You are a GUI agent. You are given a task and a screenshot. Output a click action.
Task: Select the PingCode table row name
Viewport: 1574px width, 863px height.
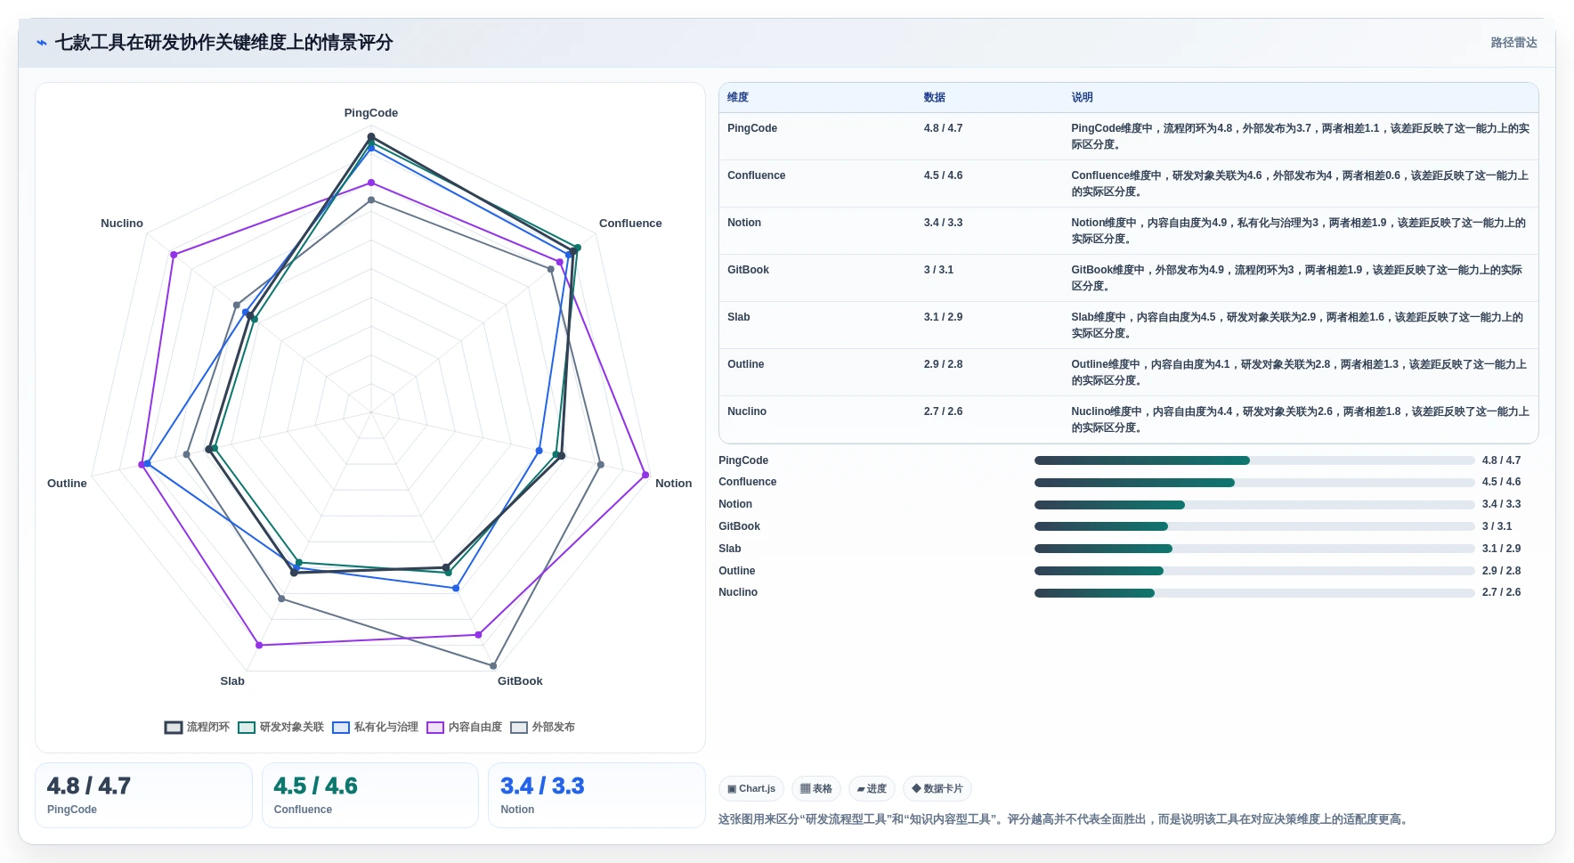[x=752, y=128]
